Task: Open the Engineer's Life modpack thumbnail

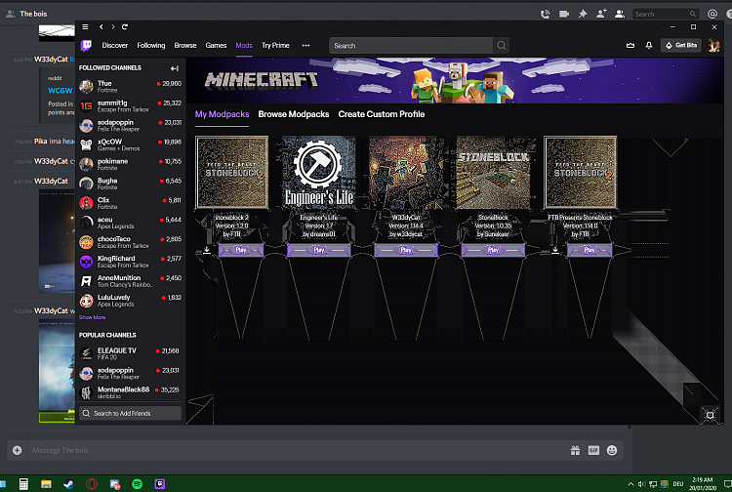Action: (319, 172)
